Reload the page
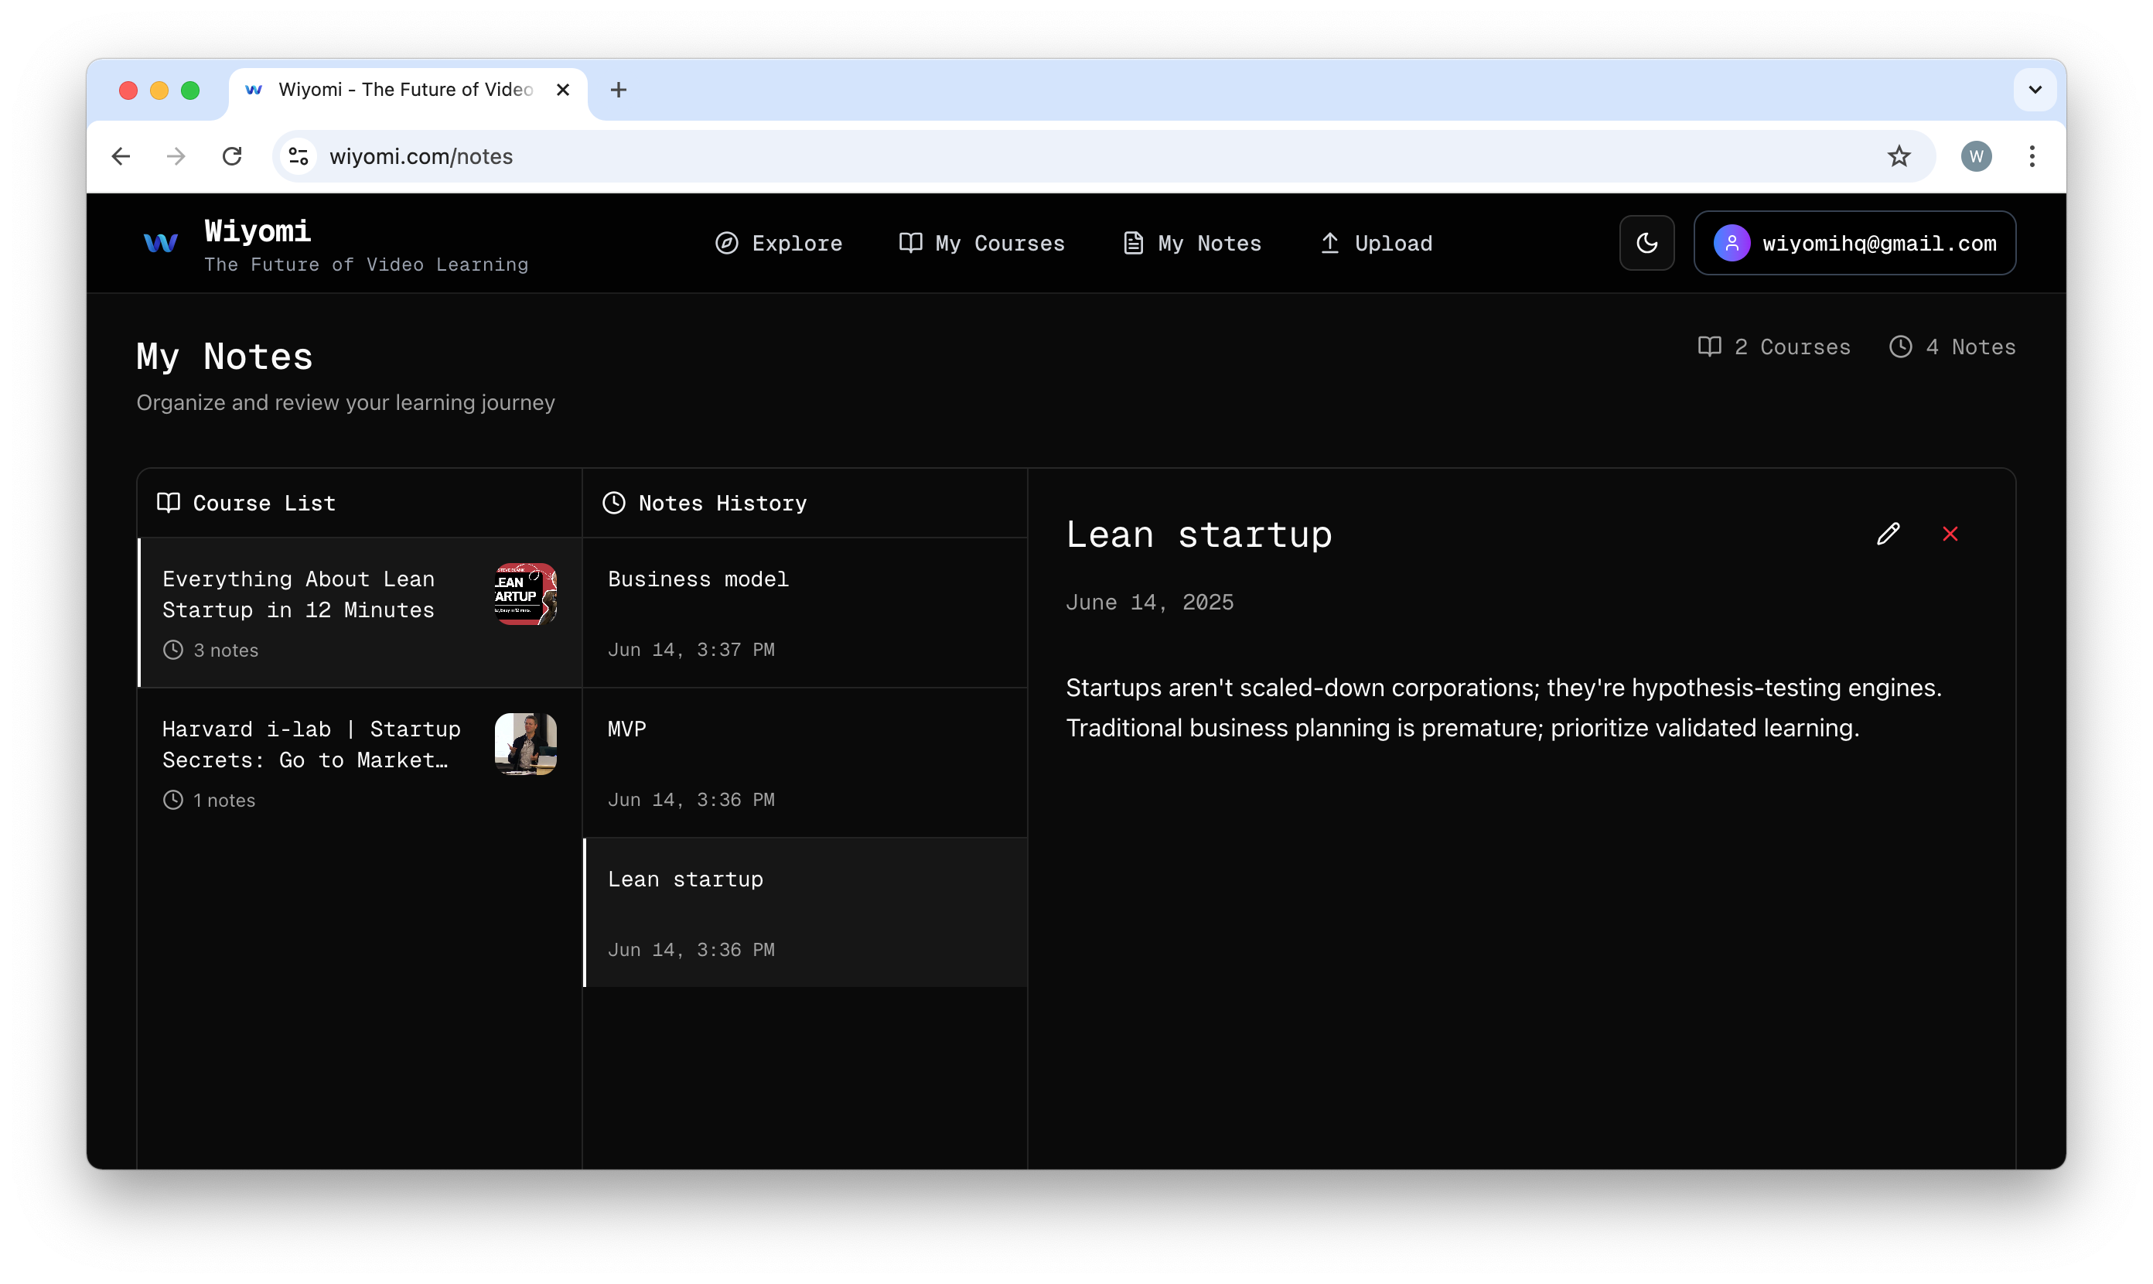Screen dimensions: 2153x1284 [232, 156]
